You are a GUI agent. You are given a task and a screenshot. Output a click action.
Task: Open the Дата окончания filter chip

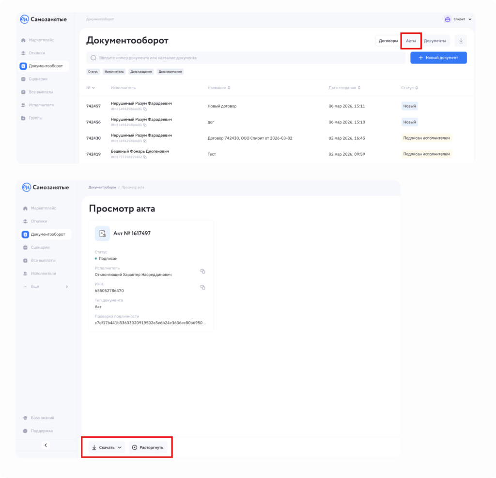170,72
